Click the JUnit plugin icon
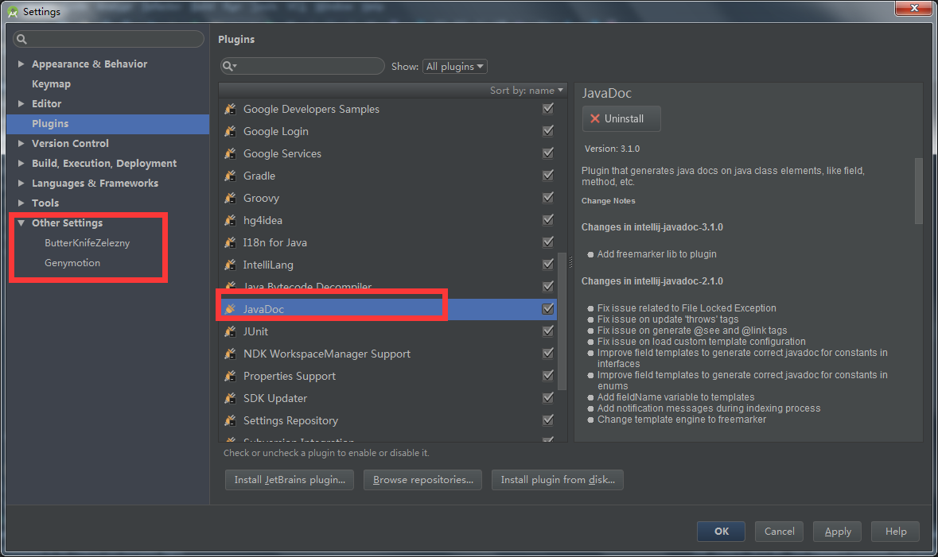The height and width of the screenshot is (557, 938). click(230, 331)
